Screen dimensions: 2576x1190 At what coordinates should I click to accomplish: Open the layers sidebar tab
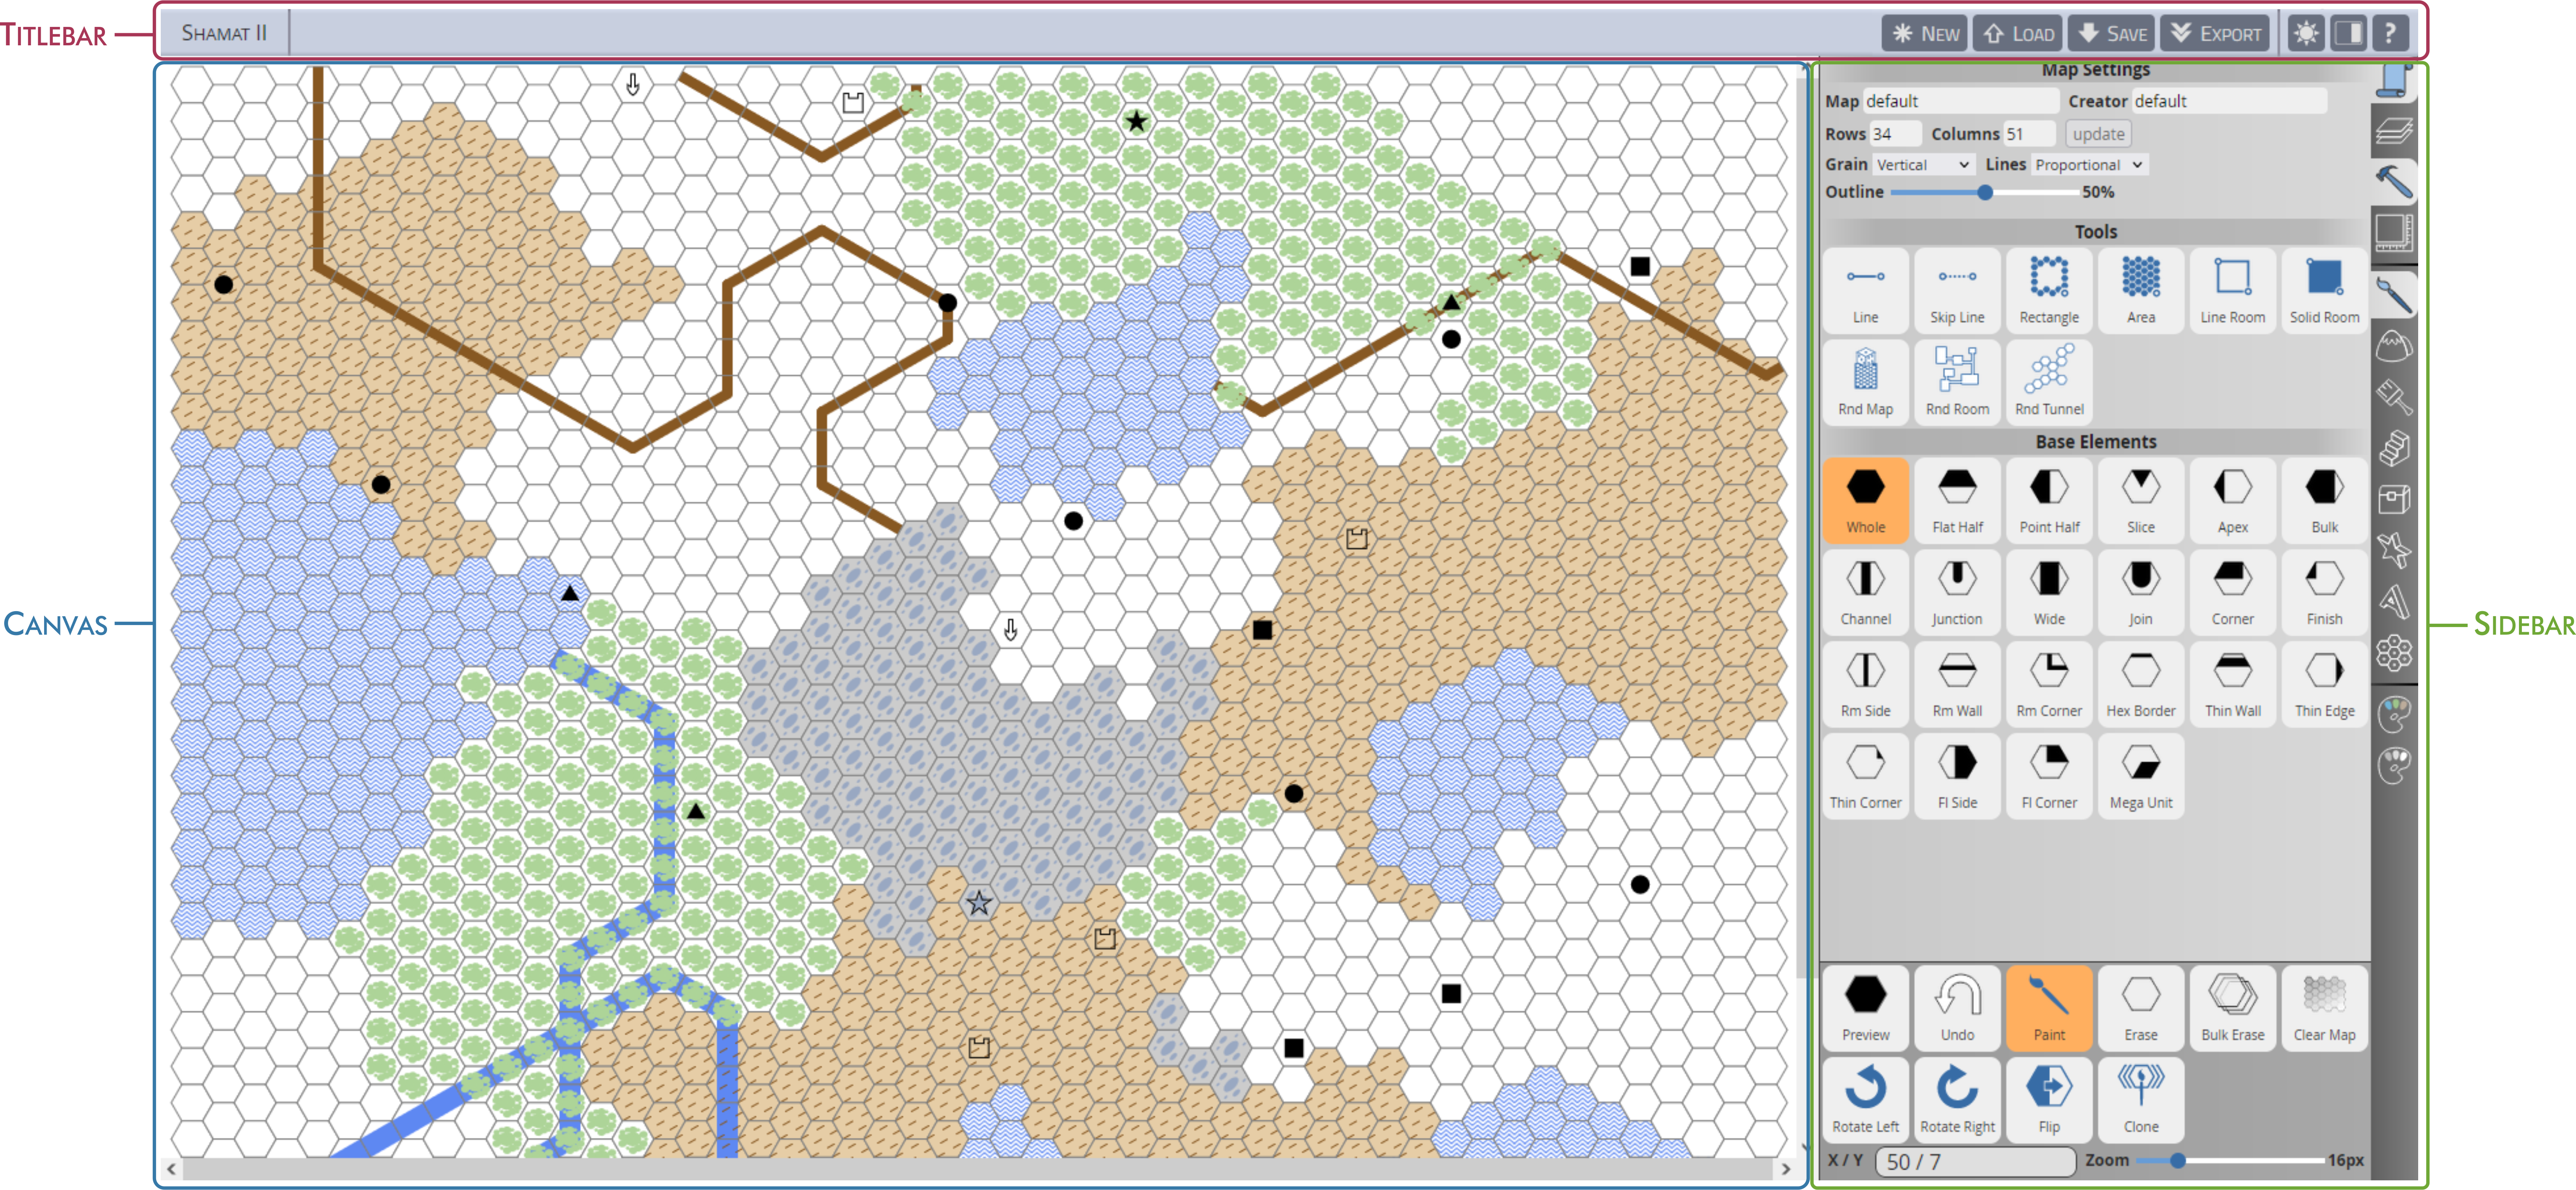point(2393,132)
